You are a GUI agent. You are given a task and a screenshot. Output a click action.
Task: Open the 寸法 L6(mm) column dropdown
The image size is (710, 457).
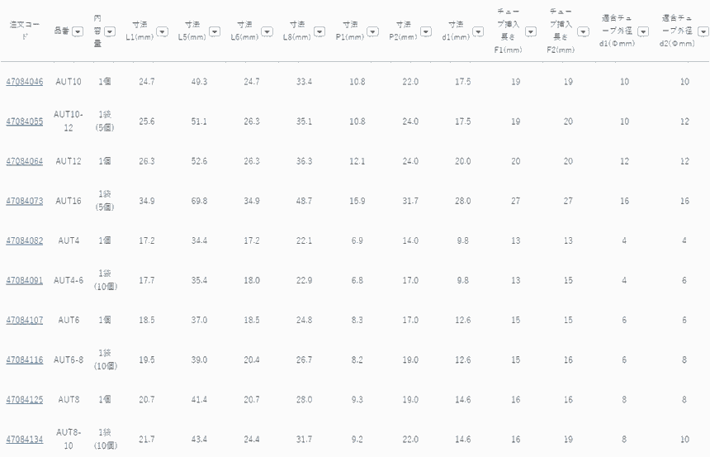pos(267,31)
